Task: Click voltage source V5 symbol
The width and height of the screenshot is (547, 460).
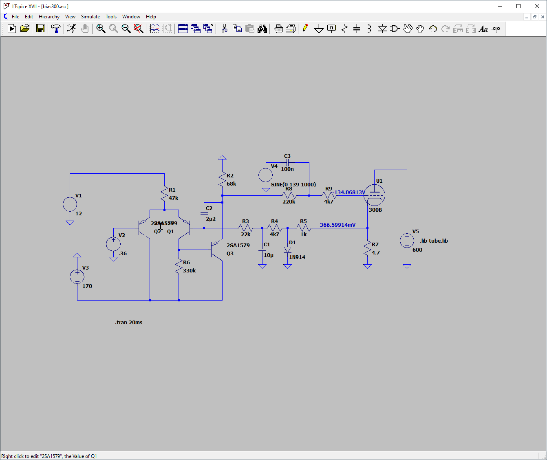Action: [407, 241]
